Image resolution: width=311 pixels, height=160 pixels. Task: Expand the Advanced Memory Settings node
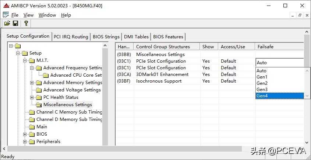point(32,83)
